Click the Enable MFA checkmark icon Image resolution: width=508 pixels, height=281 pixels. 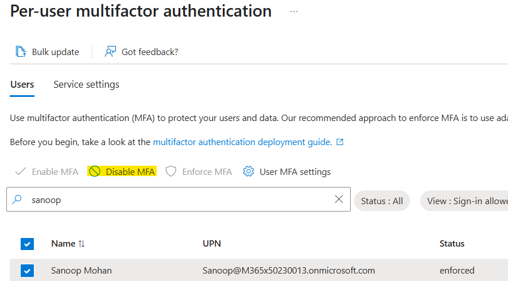pyautogui.click(x=21, y=171)
